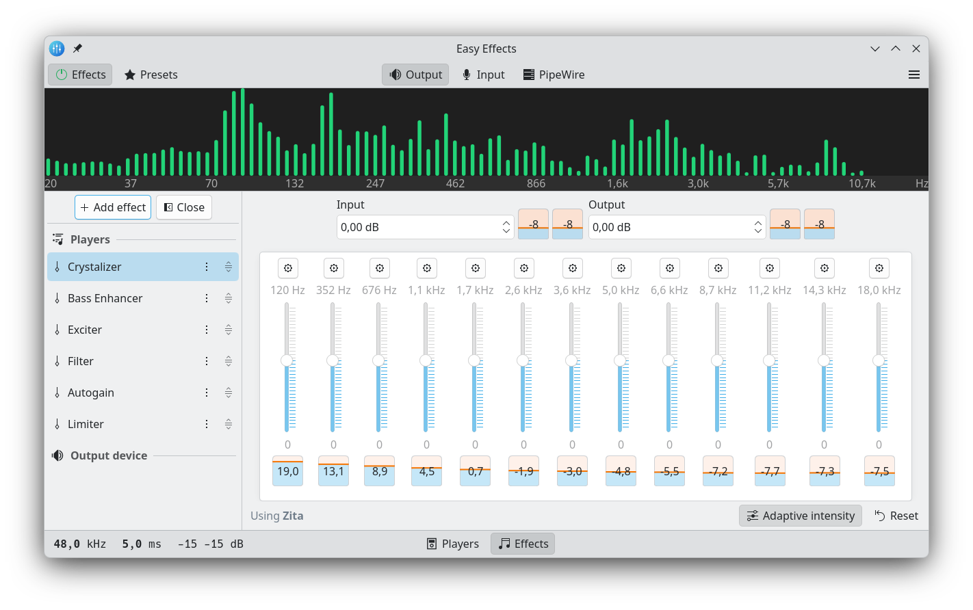
Task: Click the pin window icon
Action: (77, 49)
